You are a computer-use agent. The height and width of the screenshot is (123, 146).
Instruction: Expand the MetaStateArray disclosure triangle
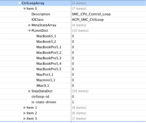click(x=29, y=25)
